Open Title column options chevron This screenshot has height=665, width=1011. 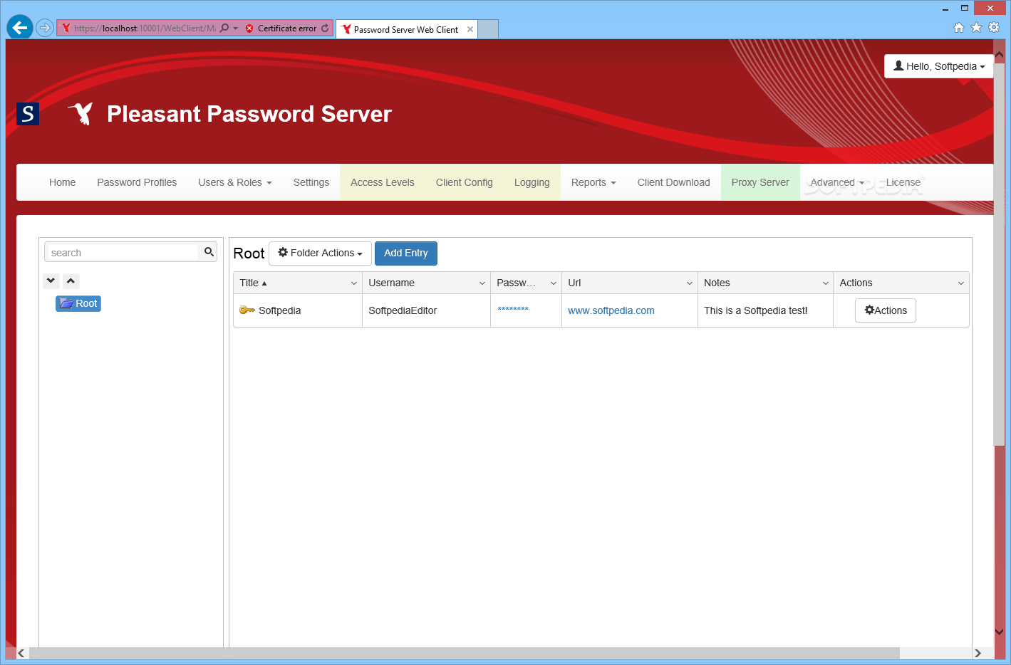click(354, 283)
